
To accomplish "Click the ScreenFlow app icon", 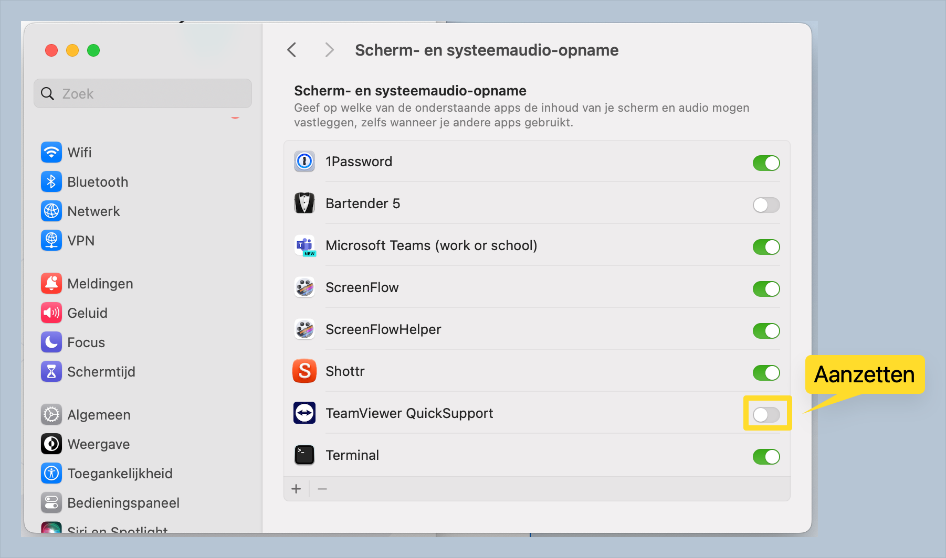I will pos(304,287).
